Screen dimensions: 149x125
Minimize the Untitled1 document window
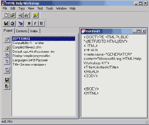134,31
